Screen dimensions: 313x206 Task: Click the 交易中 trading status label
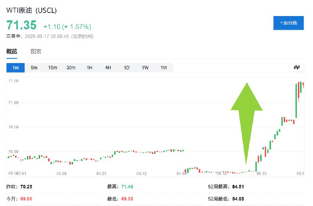13,36
